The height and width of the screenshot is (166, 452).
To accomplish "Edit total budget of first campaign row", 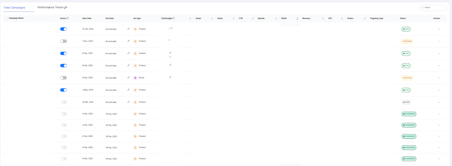I will [171, 28].
